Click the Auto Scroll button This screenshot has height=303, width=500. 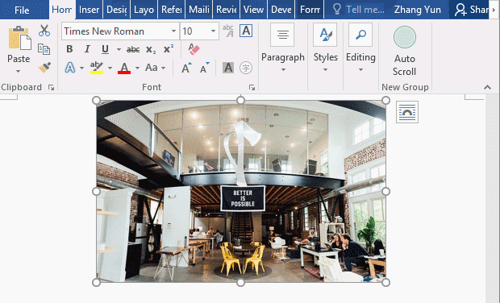pyautogui.click(x=404, y=51)
